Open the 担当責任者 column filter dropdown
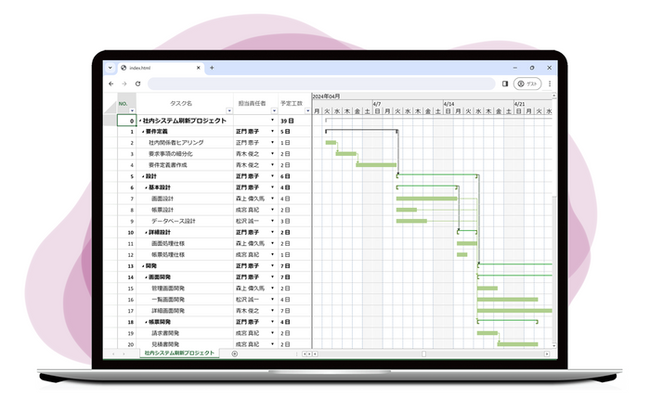The image size is (650, 398). [x=272, y=110]
